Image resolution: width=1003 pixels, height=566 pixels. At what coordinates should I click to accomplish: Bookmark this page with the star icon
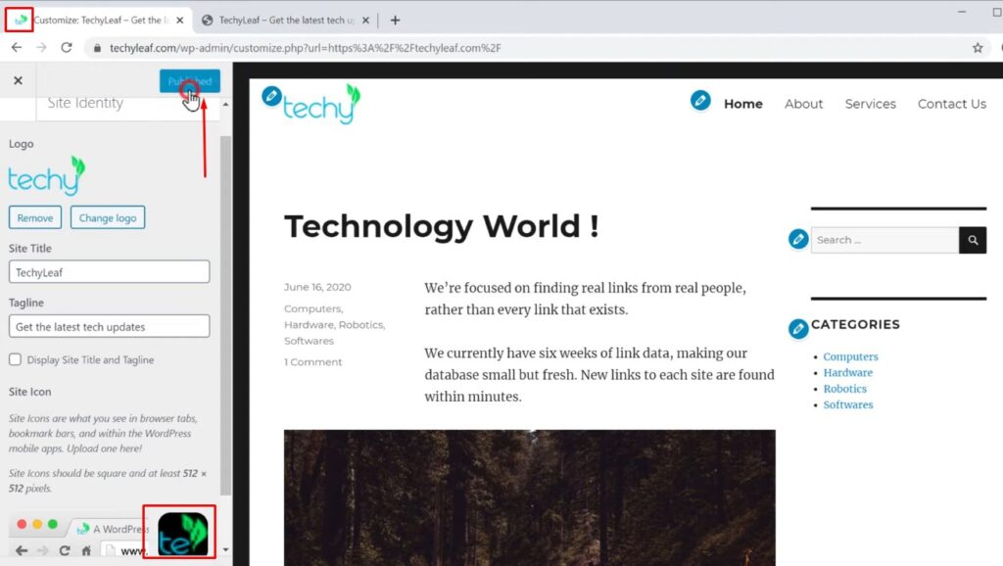[x=978, y=47]
